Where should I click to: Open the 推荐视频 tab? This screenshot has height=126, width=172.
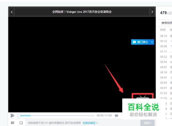click(x=167, y=23)
